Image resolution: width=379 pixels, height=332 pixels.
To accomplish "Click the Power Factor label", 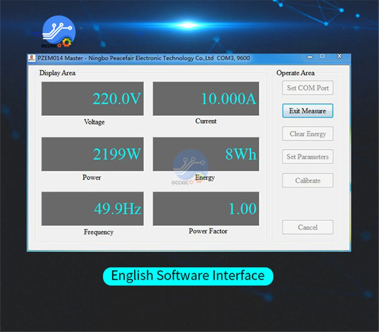I will tap(208, 231).
